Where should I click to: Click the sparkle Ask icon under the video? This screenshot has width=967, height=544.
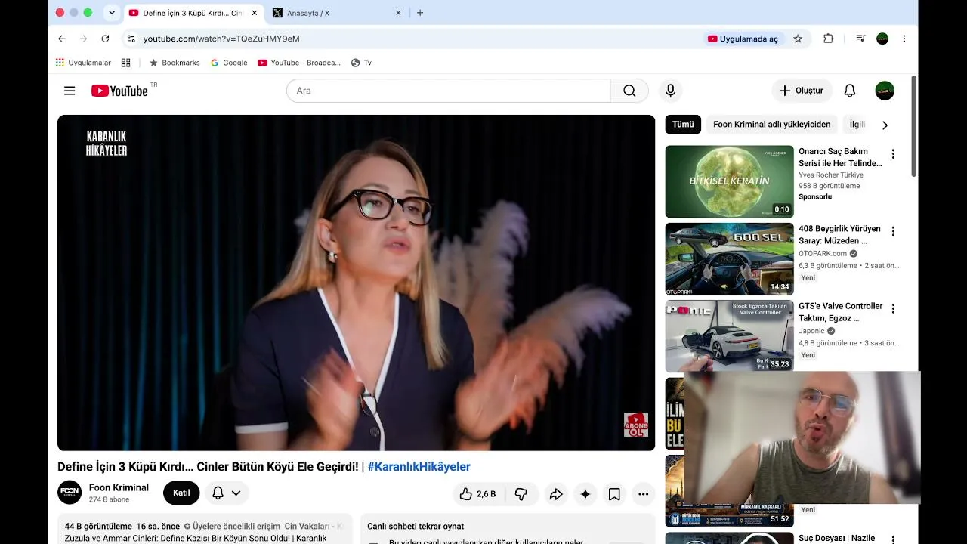click(585, 494)
